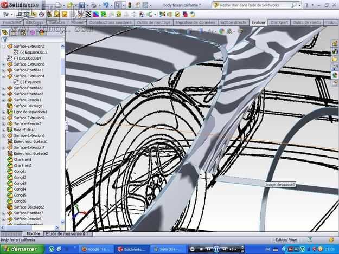Open the DisplayManager panel tab
This screenshot has width=339, height=254.
(42, 32)
